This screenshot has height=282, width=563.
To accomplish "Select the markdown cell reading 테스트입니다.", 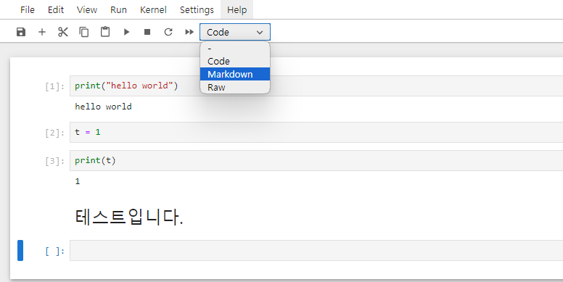I will pyautogui.click(x=129, y=217).
